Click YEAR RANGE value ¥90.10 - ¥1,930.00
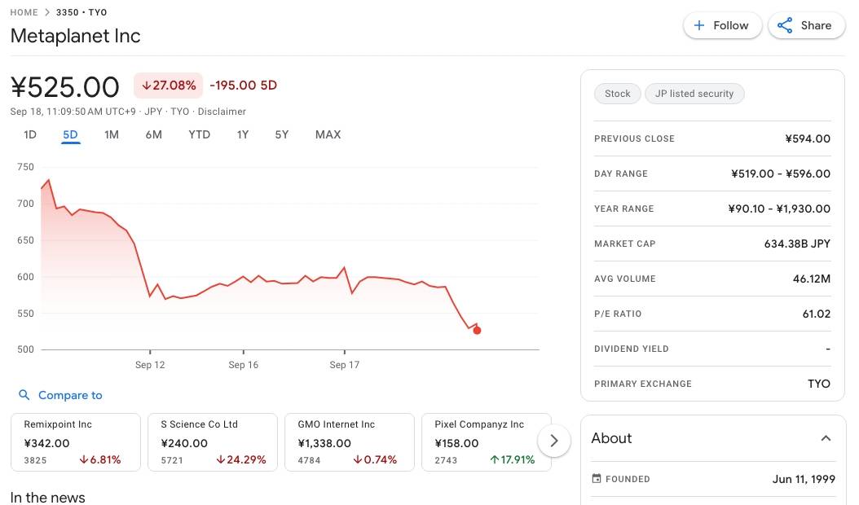 click(x=779, y=209)
